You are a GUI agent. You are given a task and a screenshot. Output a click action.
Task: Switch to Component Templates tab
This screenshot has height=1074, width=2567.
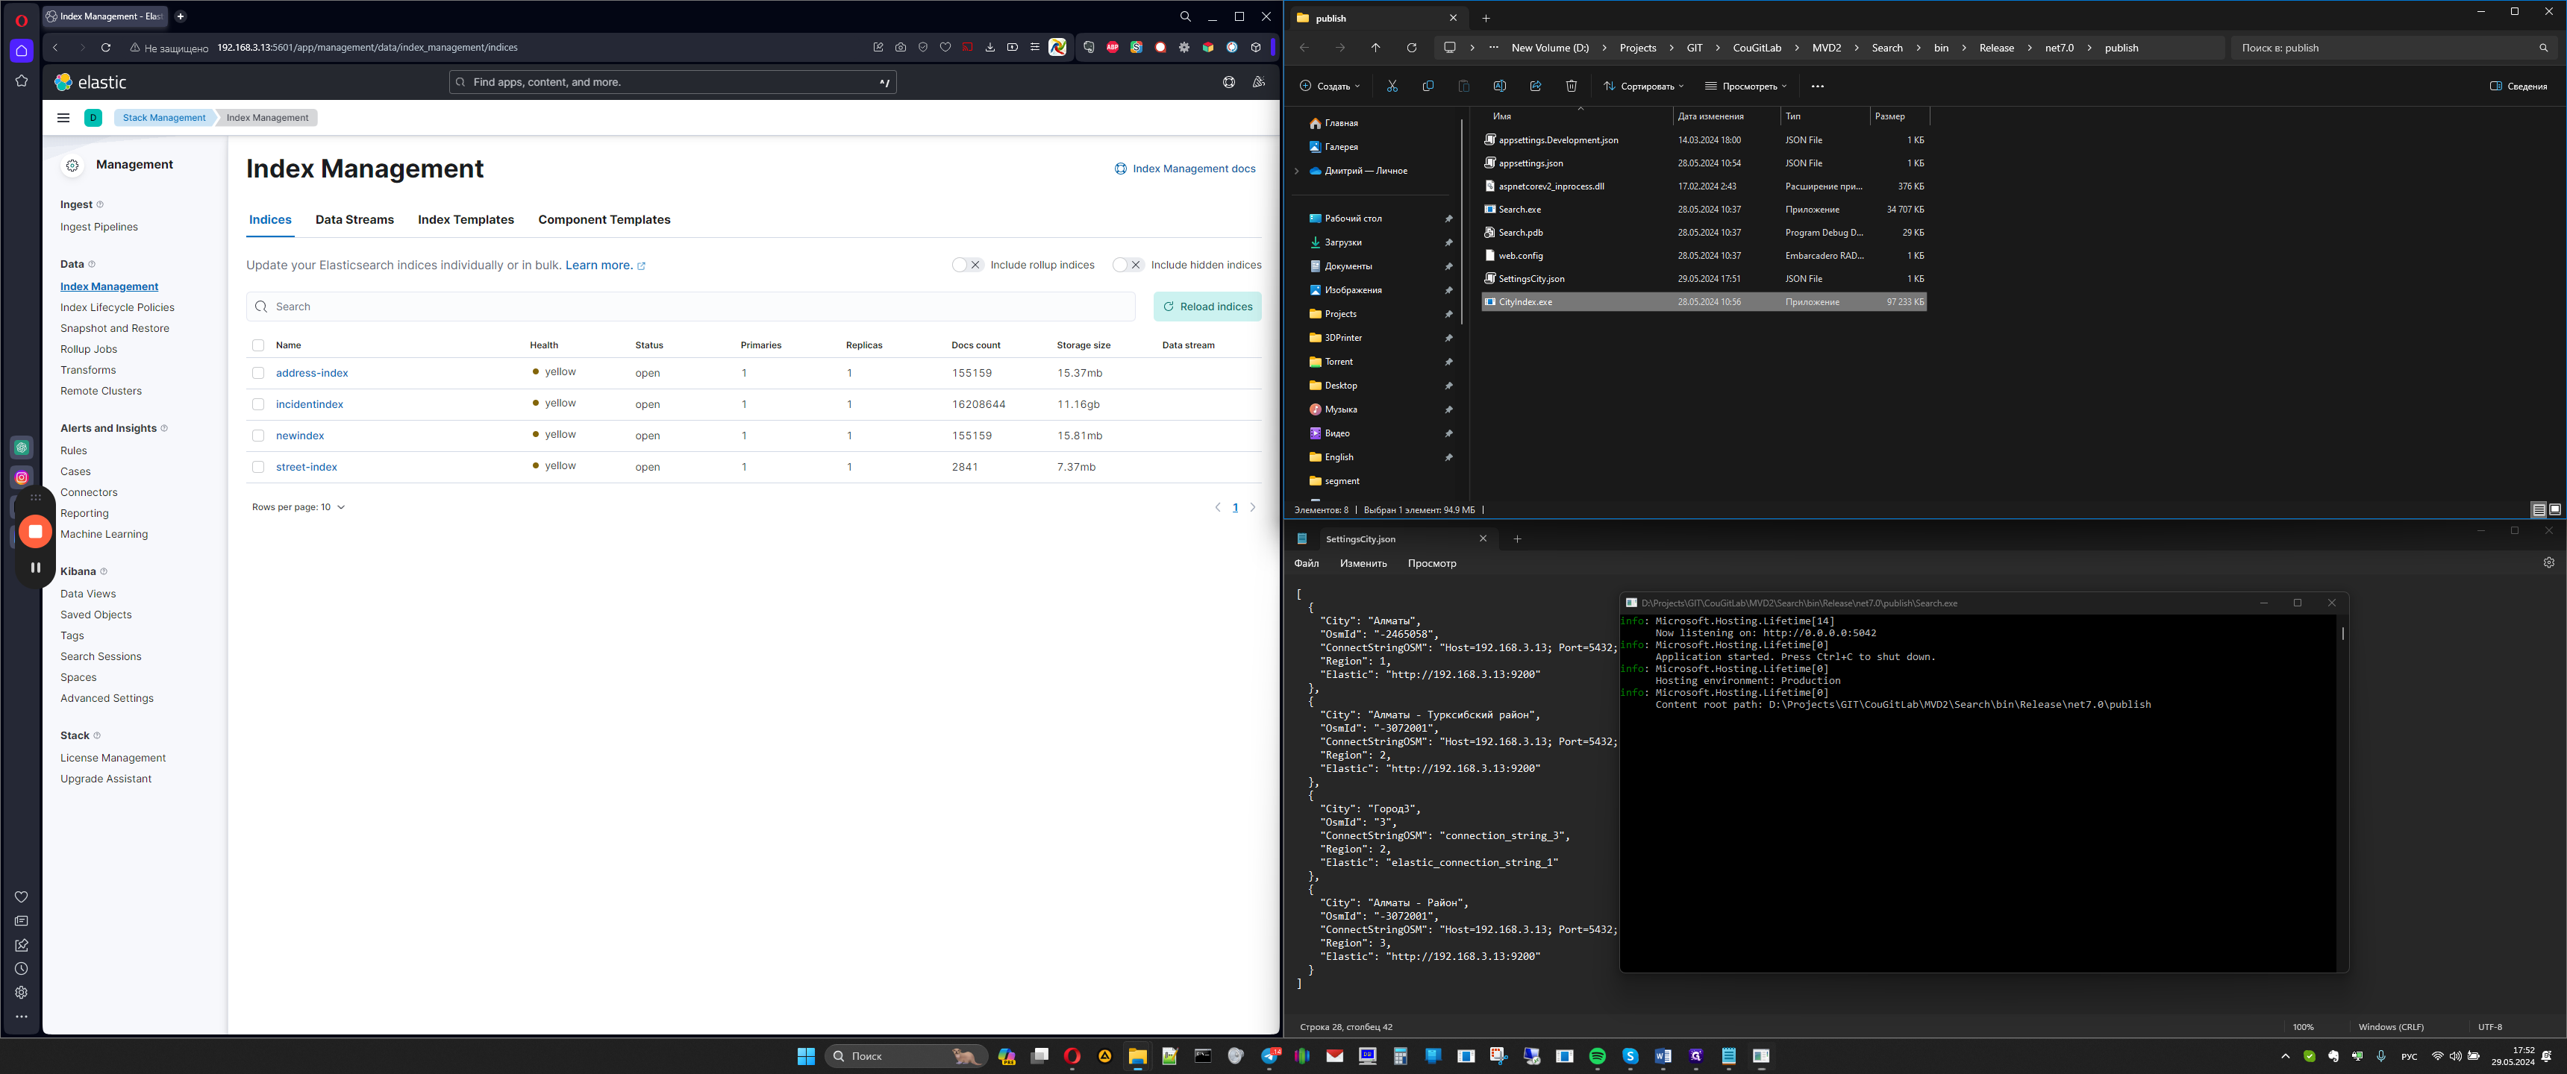[x=604, y=219]
